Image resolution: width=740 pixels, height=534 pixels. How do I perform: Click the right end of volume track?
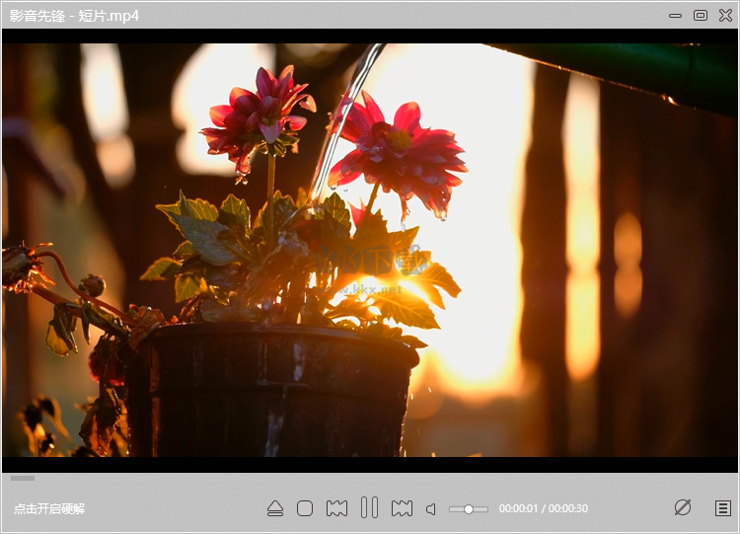coord(485,509)
